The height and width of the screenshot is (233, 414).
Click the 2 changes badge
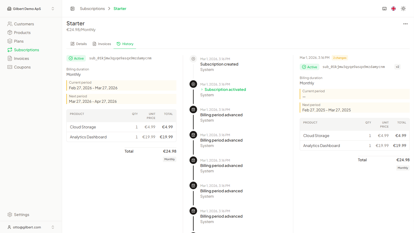click(x=340, y=58)
